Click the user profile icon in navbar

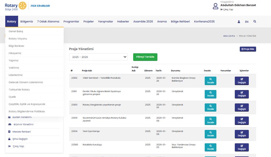[239, 22]
